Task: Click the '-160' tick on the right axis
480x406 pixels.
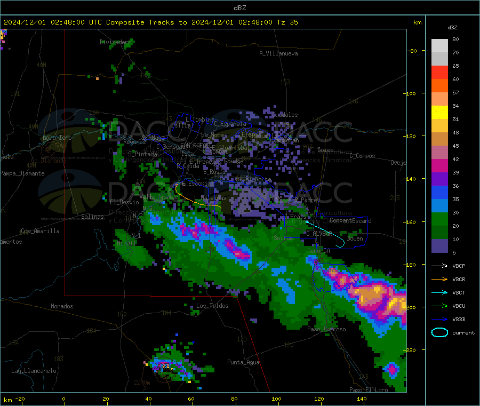Action: 411,222
